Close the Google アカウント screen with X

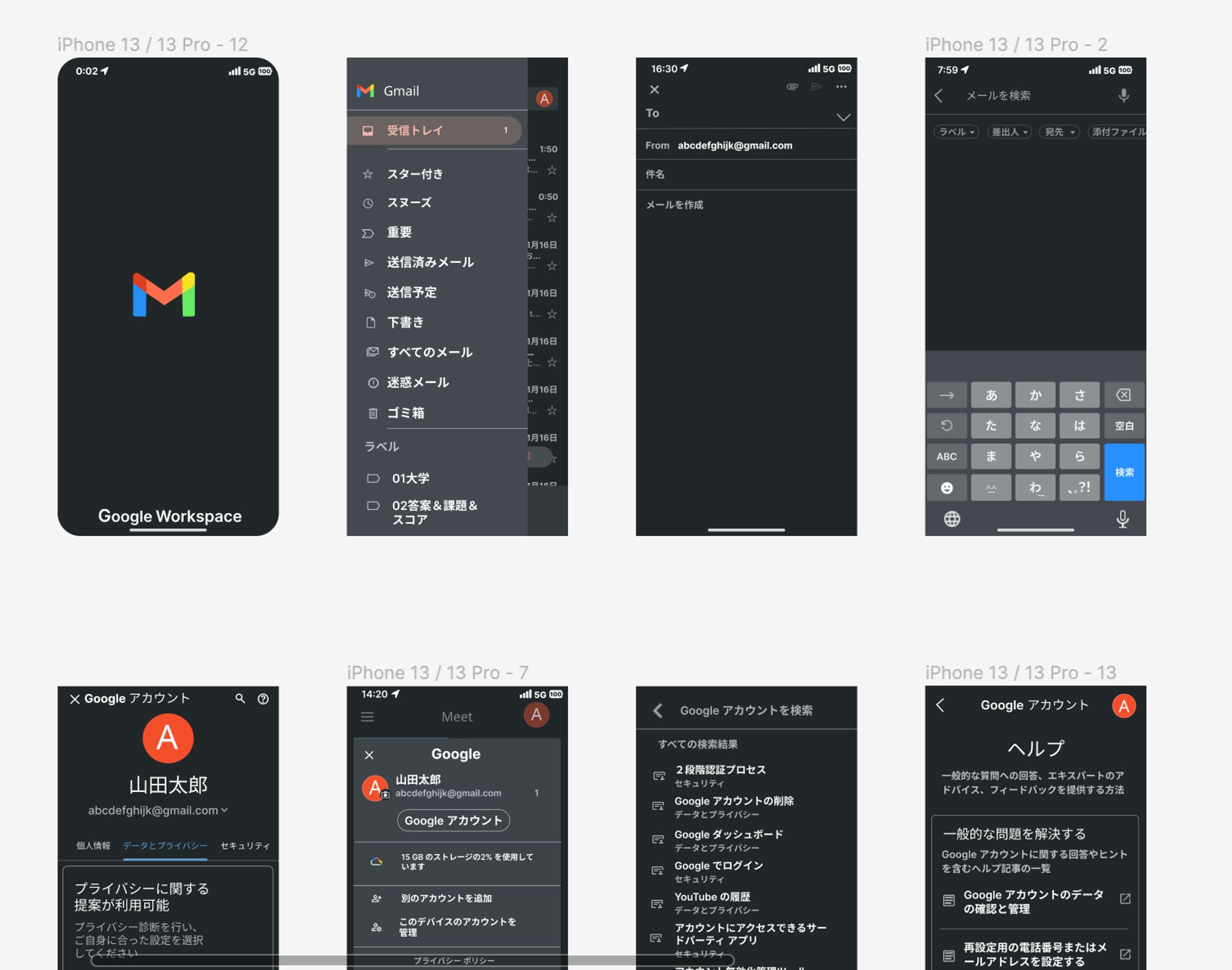click(74, 699)
